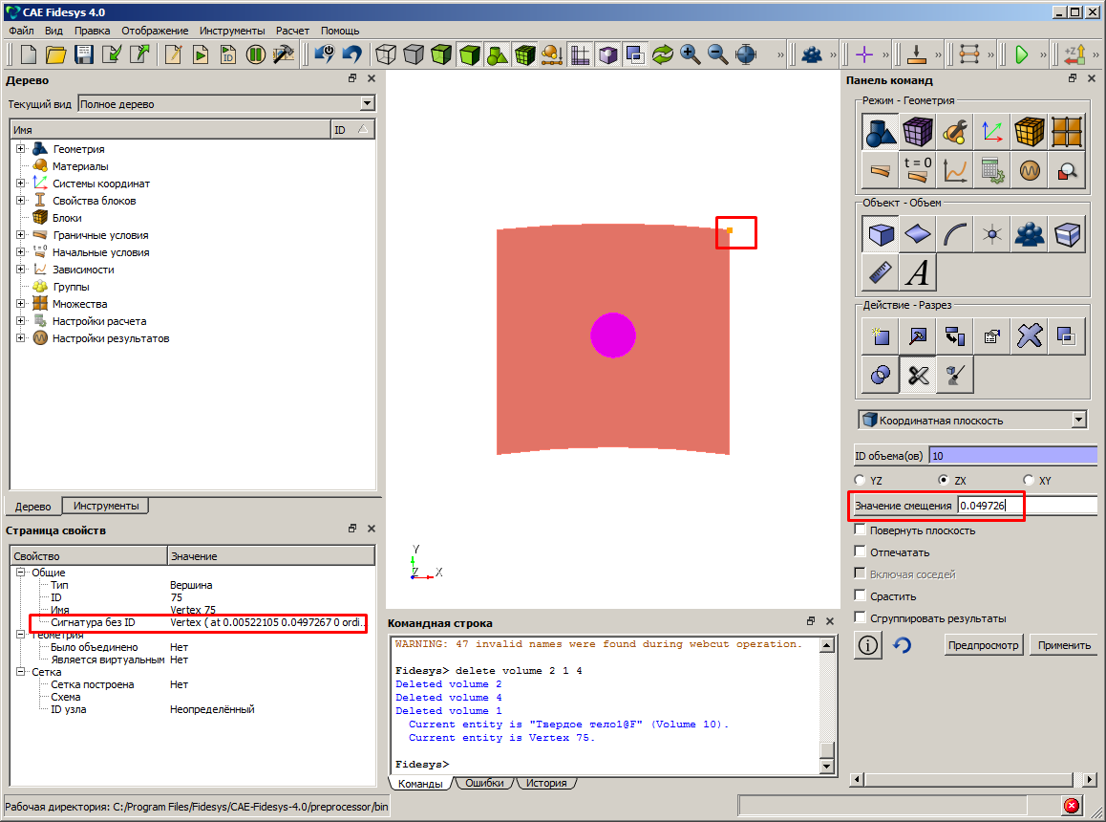
Task: Switch to the Инструменты tab under tree
Action: (106, 506)
